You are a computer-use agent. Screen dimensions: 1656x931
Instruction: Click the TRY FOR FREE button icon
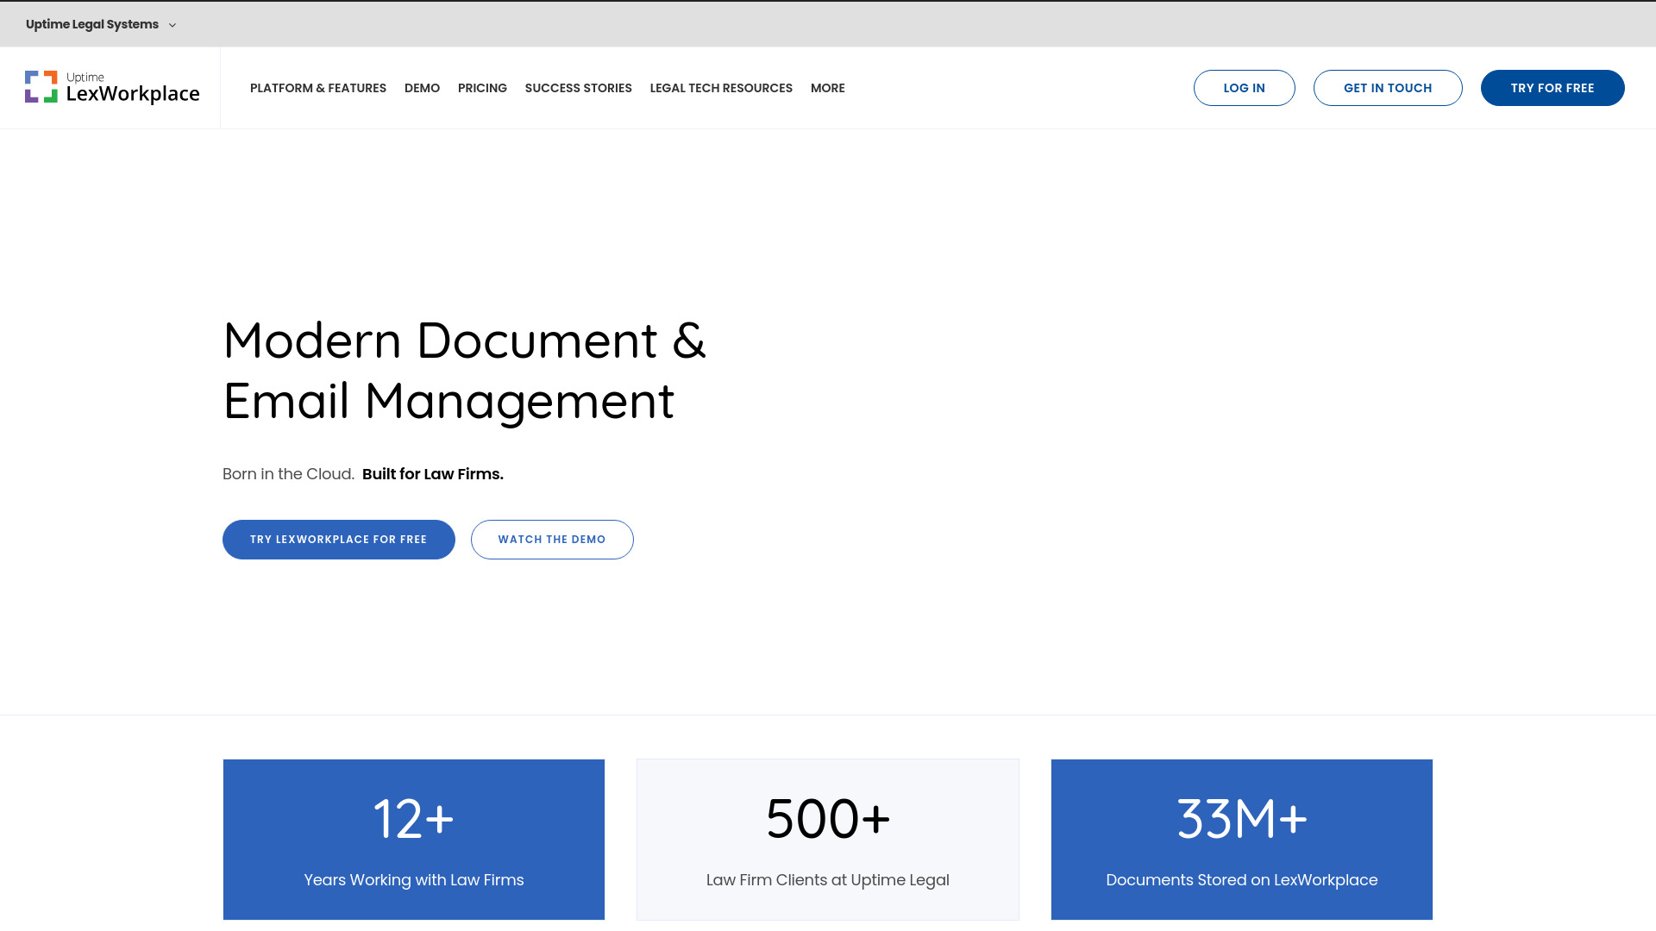pyautogui.click(x=1552, y=88)
